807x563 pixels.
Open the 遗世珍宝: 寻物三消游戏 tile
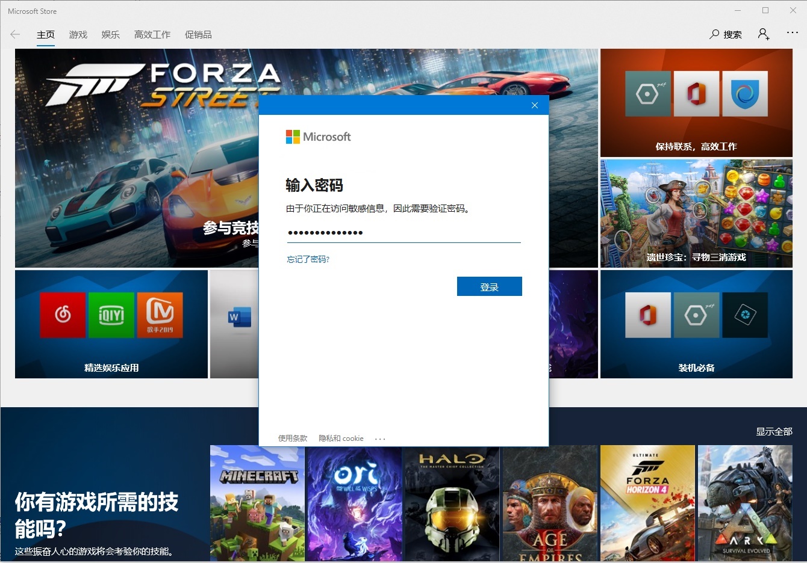696,214
